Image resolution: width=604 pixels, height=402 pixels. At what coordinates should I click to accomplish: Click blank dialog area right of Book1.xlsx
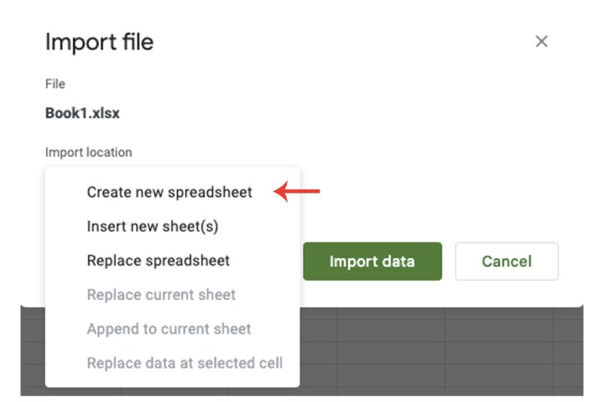click(x=336, y=113)
